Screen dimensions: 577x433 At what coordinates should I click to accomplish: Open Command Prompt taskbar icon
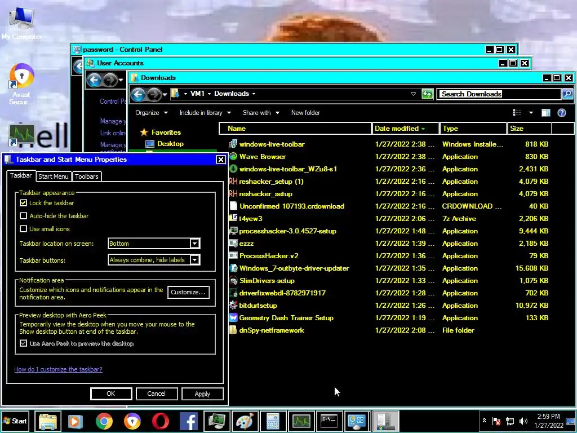click(329, 421)
